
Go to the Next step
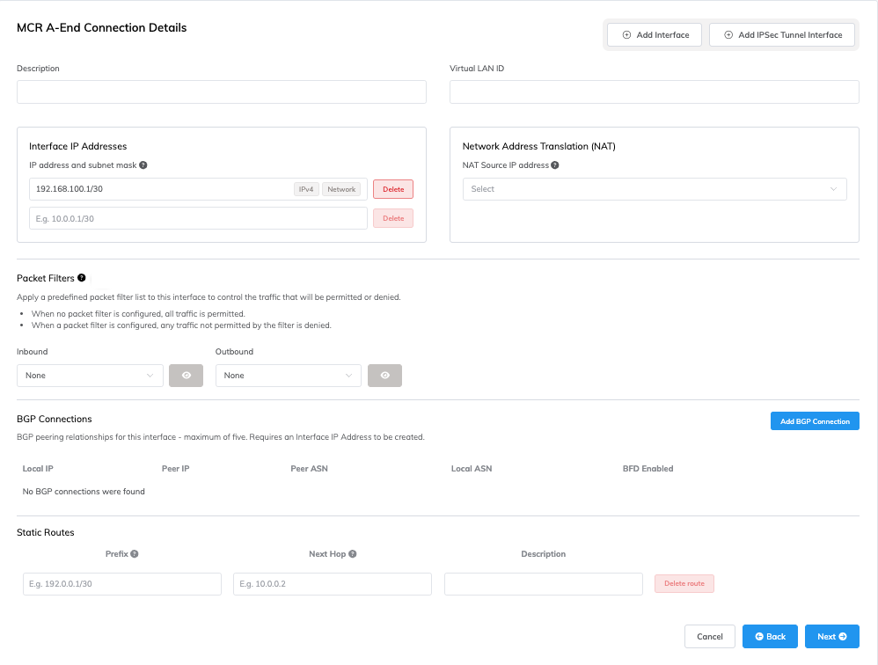point(831,637)
